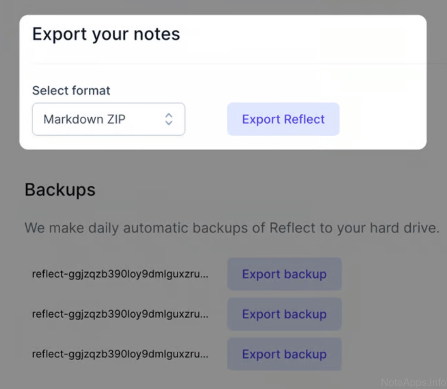
Task: Export the second listed backup
Action: click(x=284, y=314)
